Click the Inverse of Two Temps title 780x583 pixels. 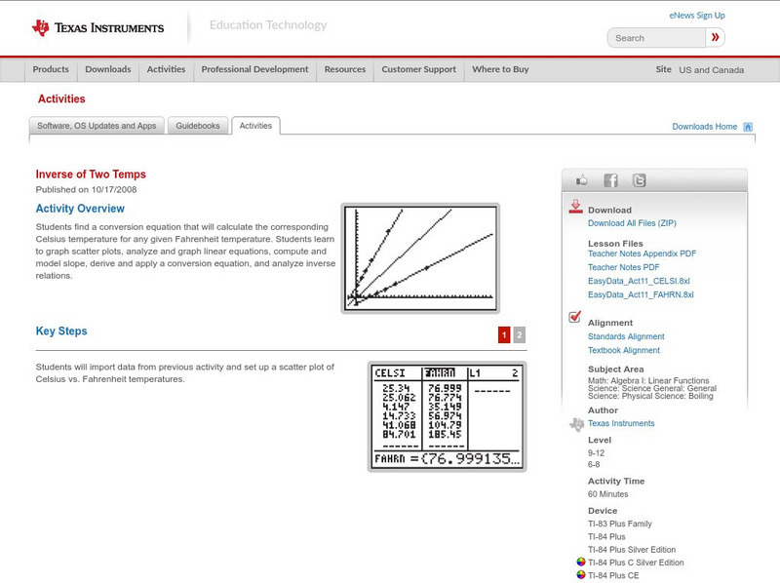coord(91,175)
